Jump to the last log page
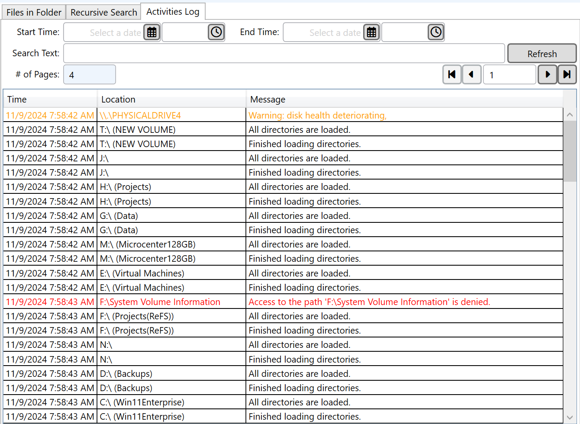Viewport: 580px width, 424px height. [567, 74]
